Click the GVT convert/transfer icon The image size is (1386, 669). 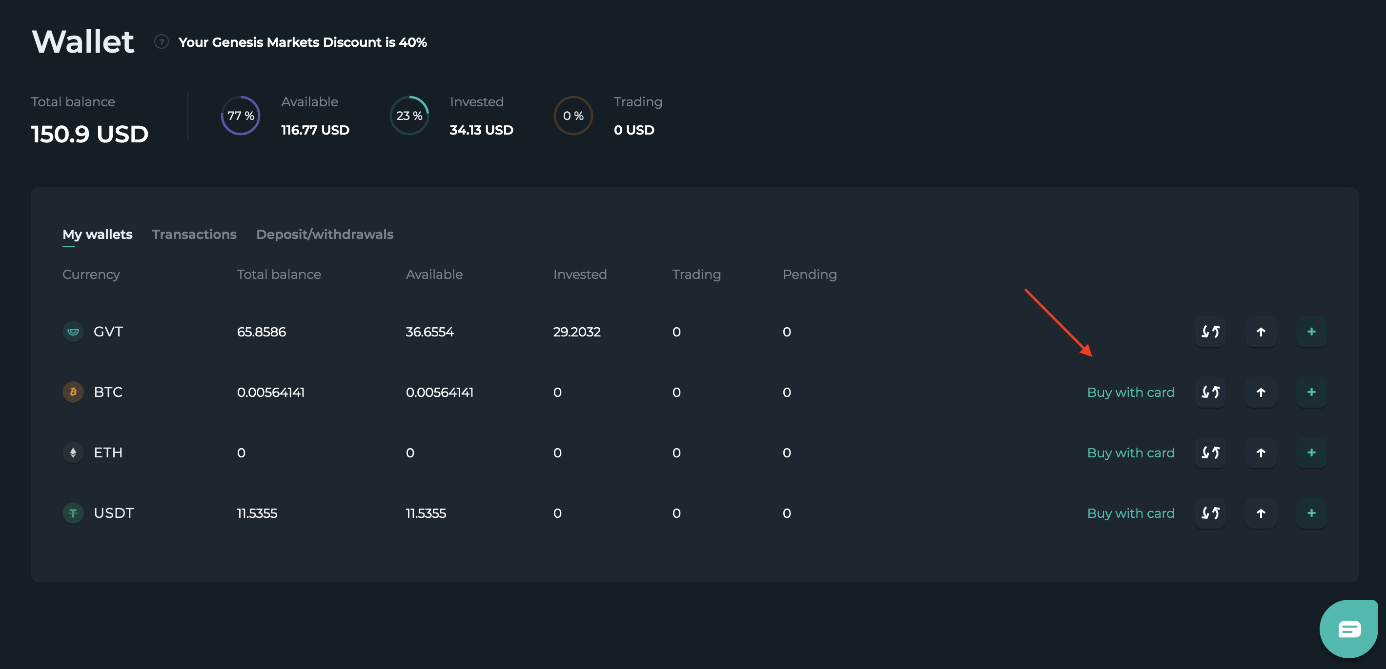1209,332
